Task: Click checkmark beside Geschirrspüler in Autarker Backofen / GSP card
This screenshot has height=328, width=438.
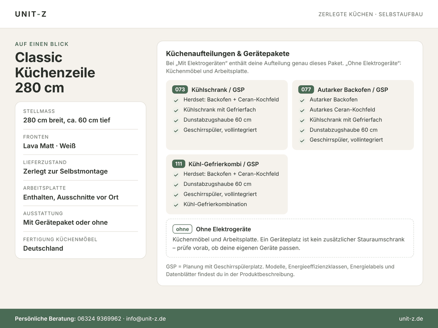Action: click(x=302, y=140)
